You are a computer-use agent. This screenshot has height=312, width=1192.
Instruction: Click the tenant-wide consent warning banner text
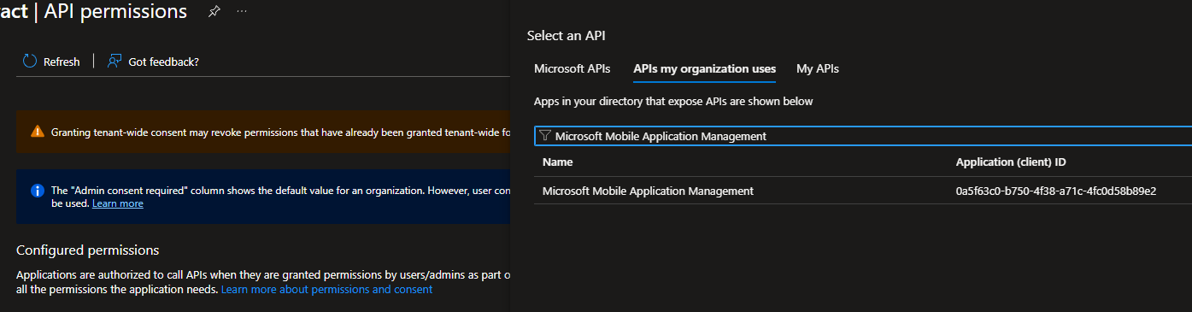pos(280,132)
